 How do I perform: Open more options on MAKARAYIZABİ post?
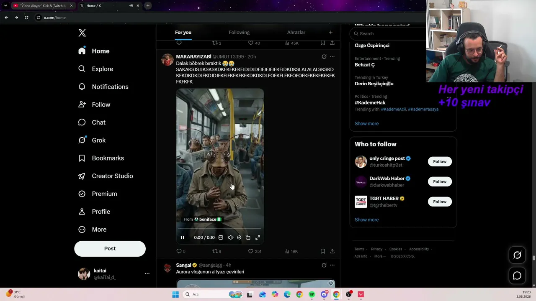tap(332, 56)
